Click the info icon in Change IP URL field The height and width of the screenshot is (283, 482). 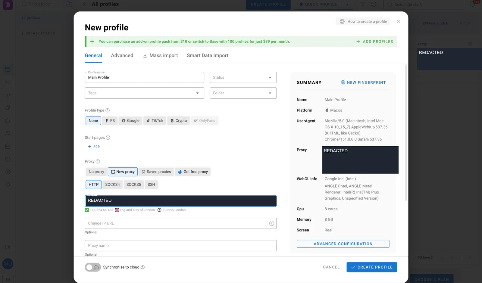pyautogui.click(x=271, y=223)
